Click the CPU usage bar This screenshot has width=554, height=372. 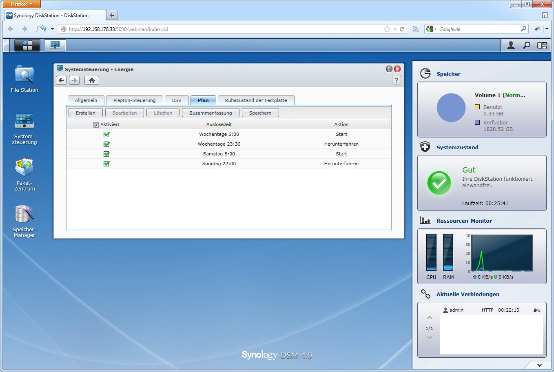click(x=431, y=252)
